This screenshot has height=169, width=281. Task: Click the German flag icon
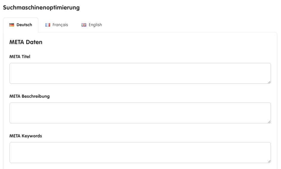12,25
